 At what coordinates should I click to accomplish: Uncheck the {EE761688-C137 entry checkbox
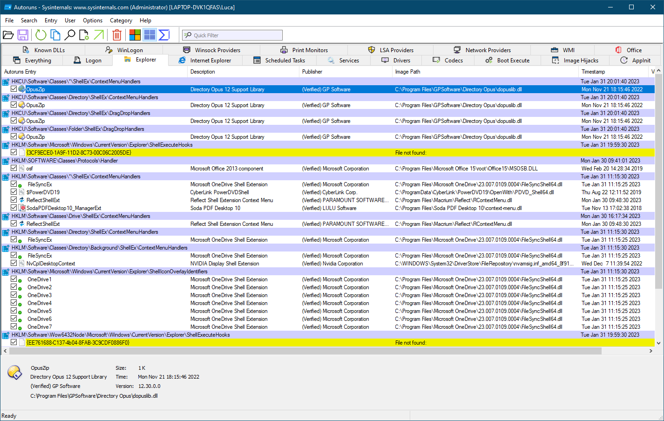(14, 342)
